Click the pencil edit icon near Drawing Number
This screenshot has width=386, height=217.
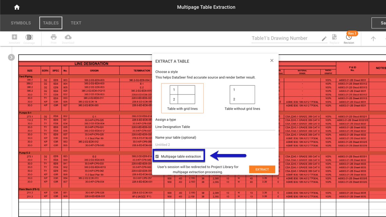point(325,38)
